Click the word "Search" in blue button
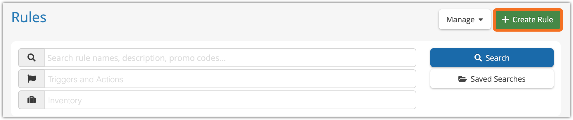 click(x=497, y=58)
